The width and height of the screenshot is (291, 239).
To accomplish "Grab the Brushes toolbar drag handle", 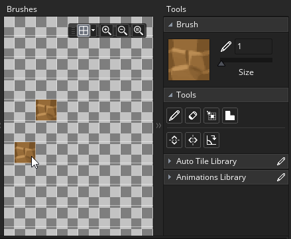I will [73, 31].
